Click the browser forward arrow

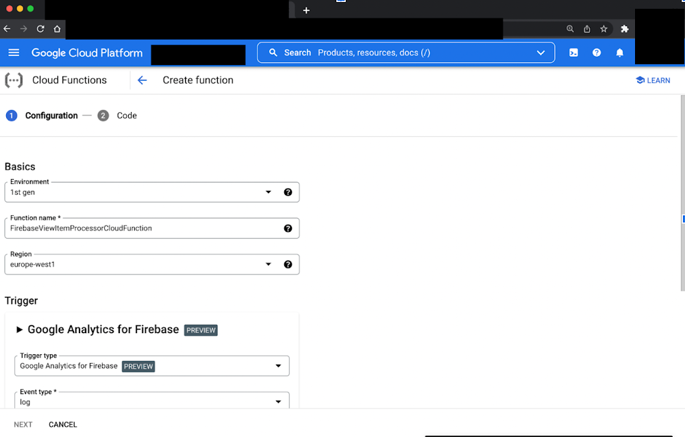[x=23, y=29]
